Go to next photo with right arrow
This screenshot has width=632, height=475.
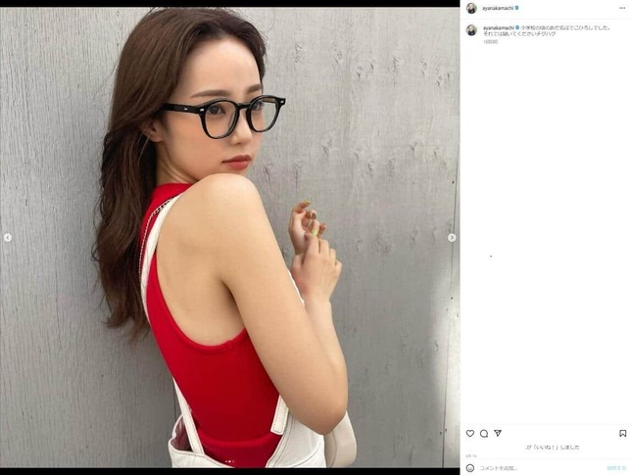[452, 238]
